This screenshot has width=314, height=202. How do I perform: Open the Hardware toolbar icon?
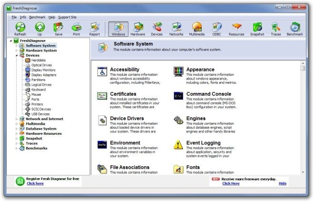click(x=138, y=29)
